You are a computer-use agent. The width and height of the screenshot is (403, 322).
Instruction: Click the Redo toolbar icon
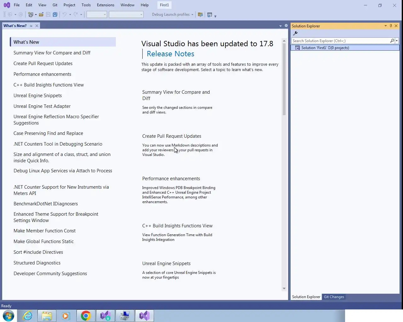coord(76,14)
